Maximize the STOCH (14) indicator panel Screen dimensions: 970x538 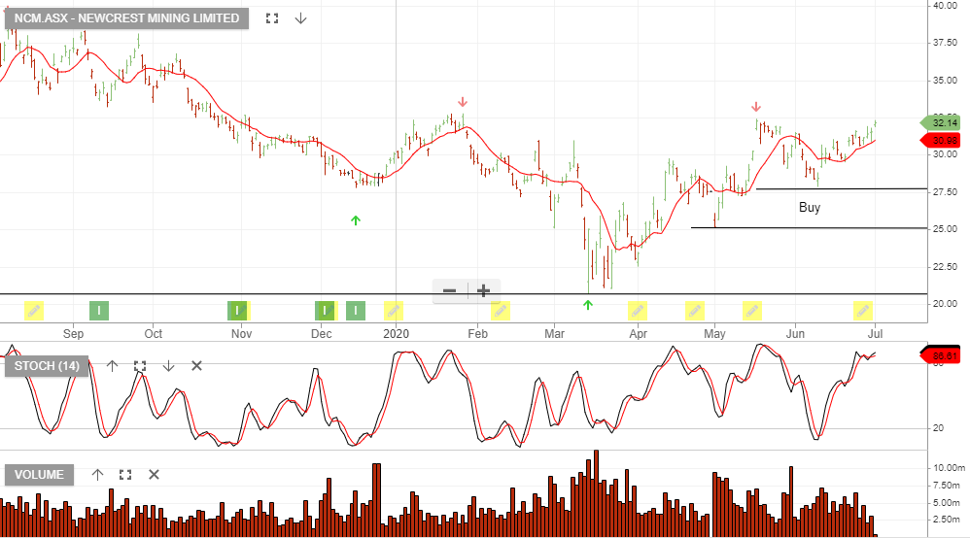pyautogui.click(x=140, y=366)
